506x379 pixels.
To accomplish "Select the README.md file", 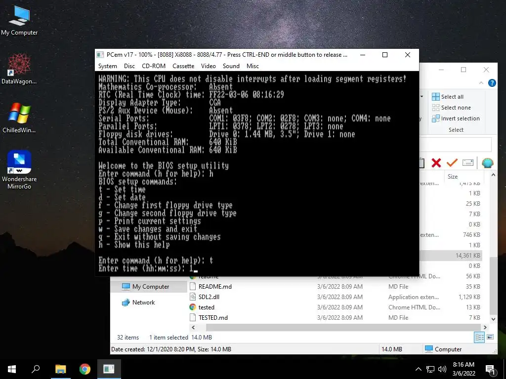I will [215, 287].
